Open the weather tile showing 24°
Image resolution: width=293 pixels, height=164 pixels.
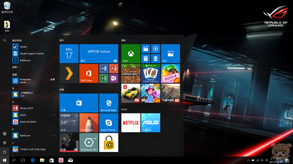click(69, 123)
